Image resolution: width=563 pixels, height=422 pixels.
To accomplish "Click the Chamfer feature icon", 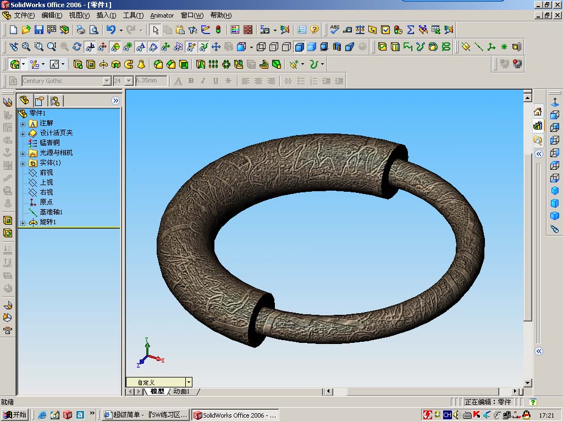I will tap(171, 64).
